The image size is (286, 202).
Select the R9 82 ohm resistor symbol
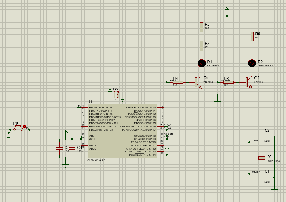click(252, 36)
